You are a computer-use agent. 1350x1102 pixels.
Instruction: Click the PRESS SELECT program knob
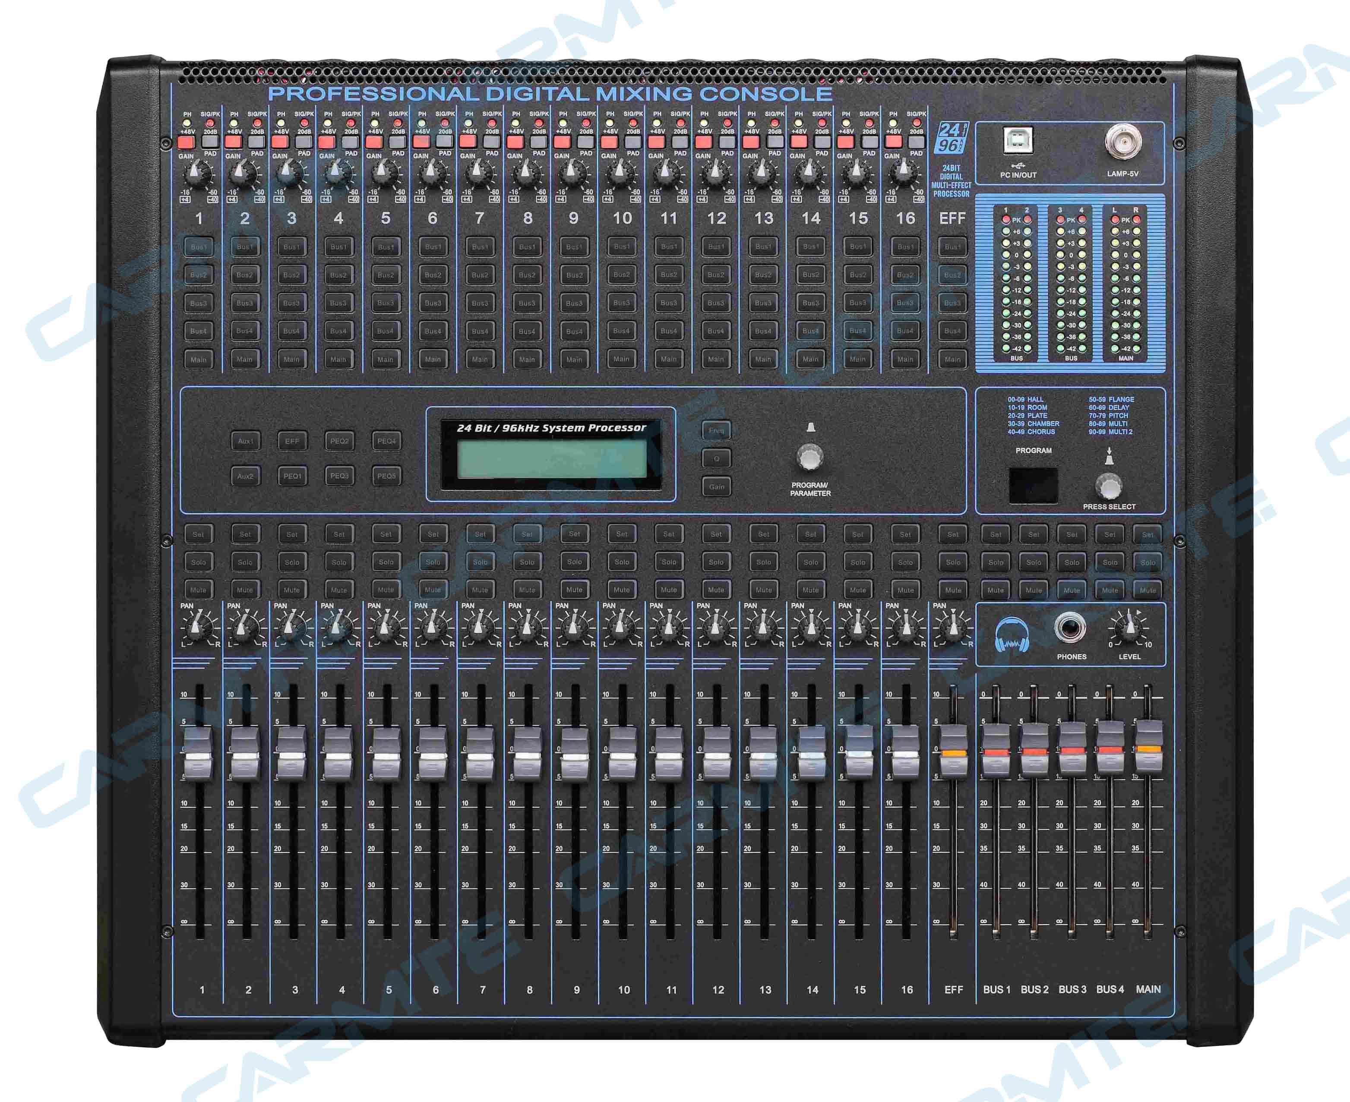[x=1109, y=487]
